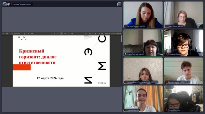Image resolution: width=205 pixels, height=114 pixels.
Task: Click the muted mic icon beside Александр Есаков
Action: point(166,54)
